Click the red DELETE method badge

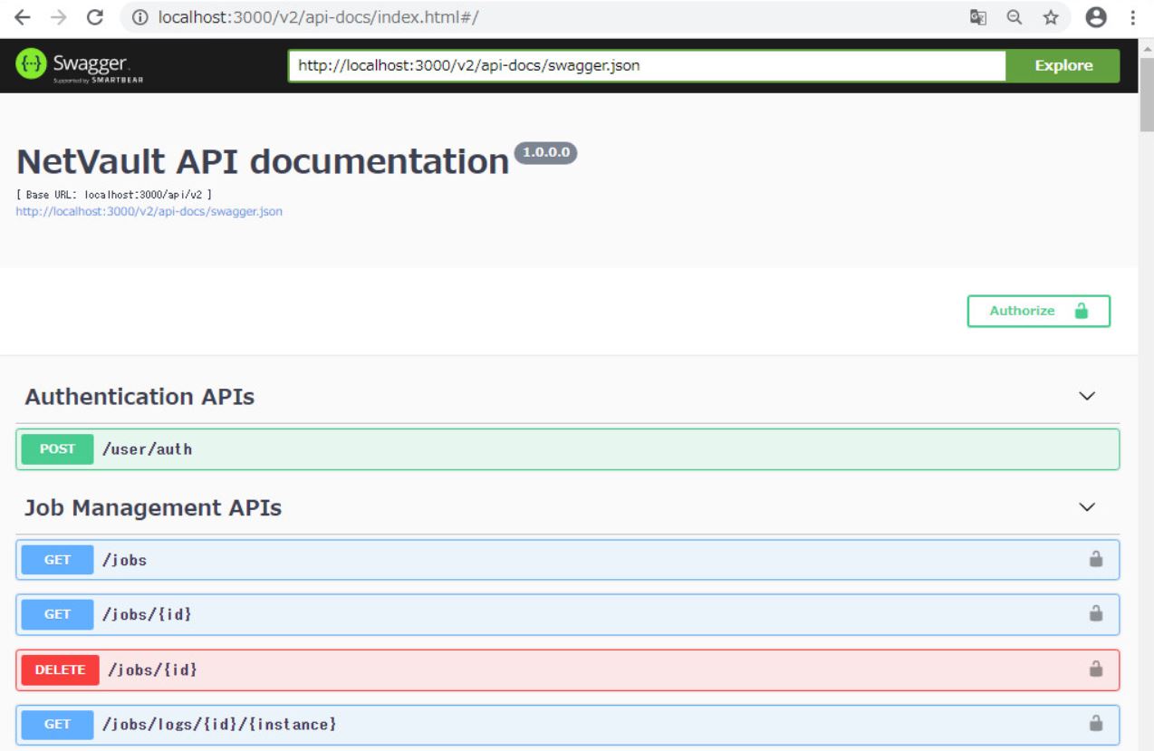click(x=60, y=669)
